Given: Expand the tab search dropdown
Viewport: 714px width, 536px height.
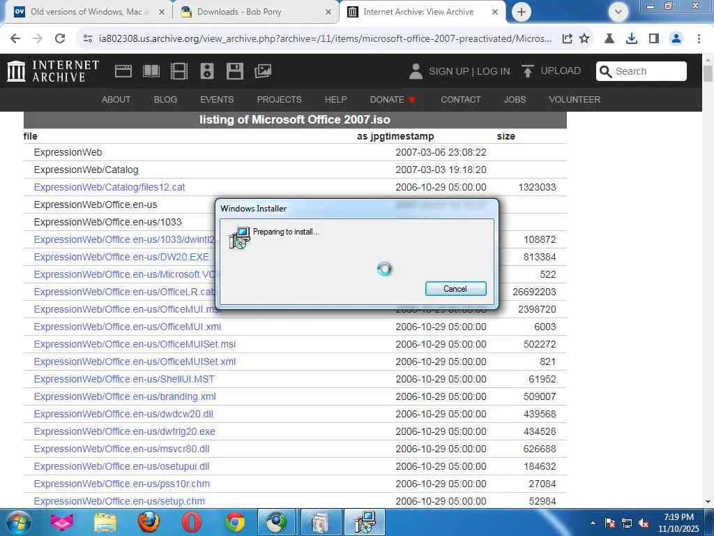Looking at the screenshot, I should [618, 12].
